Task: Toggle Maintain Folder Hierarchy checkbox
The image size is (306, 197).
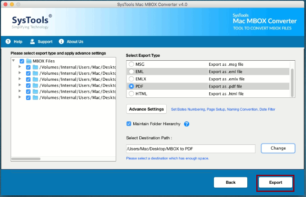Action: 129,123
